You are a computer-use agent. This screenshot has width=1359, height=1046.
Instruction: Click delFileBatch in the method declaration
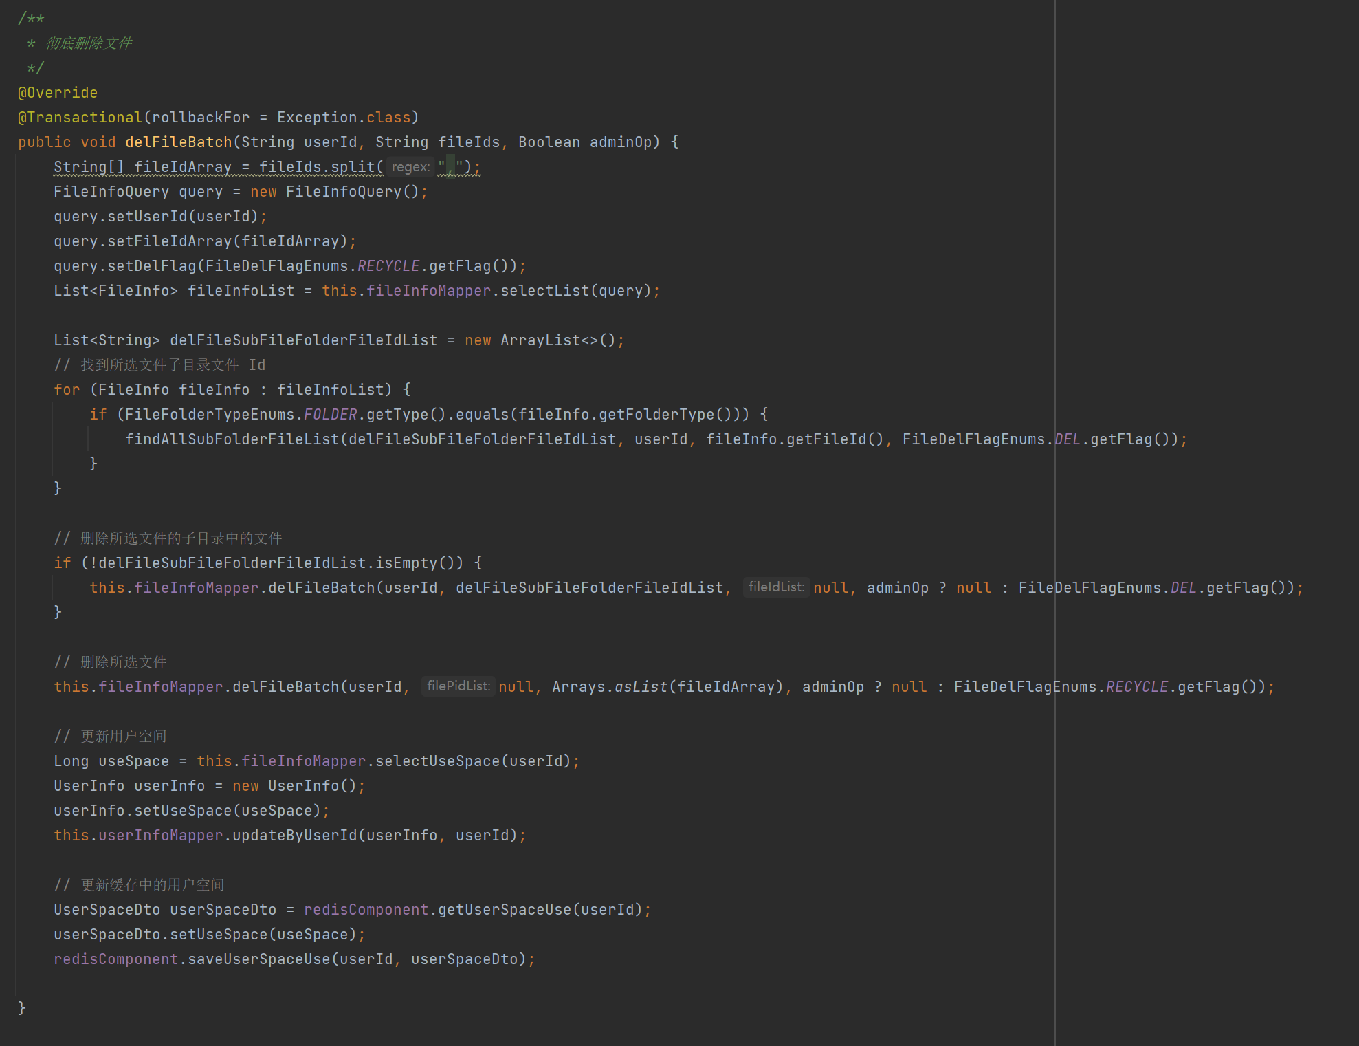click(x=179, y=142)
